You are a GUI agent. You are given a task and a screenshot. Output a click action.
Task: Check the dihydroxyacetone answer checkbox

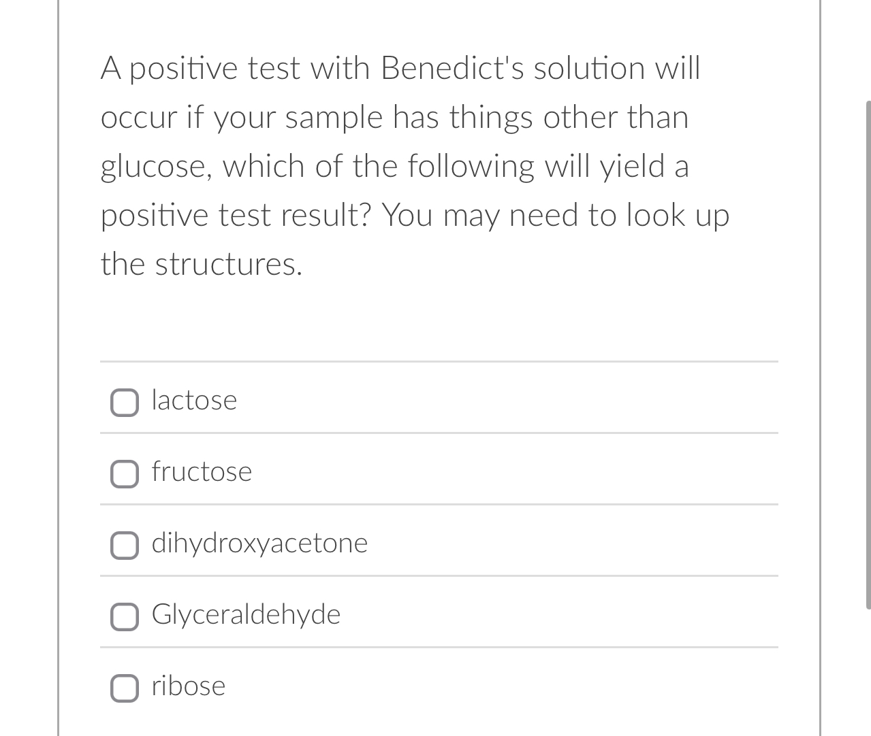[x=125, y=545]
